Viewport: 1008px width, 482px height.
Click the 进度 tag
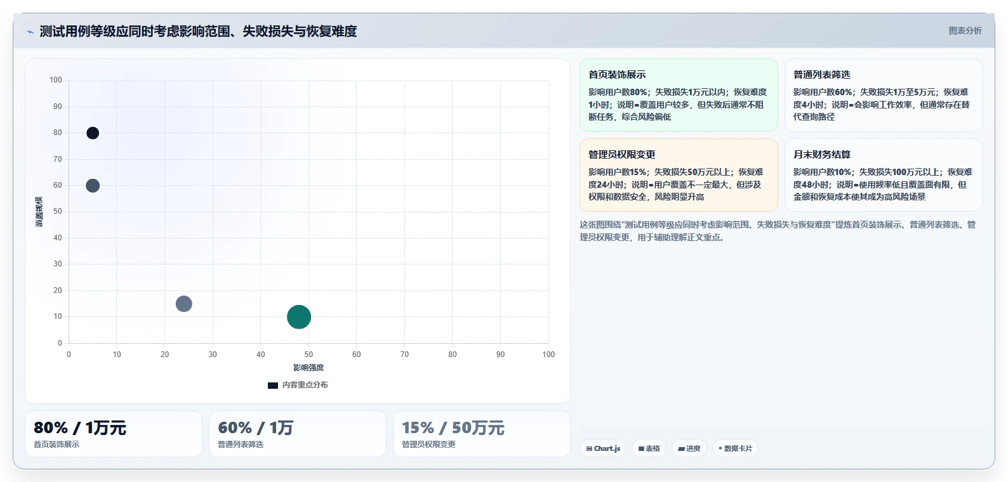(x=689, y=448)
